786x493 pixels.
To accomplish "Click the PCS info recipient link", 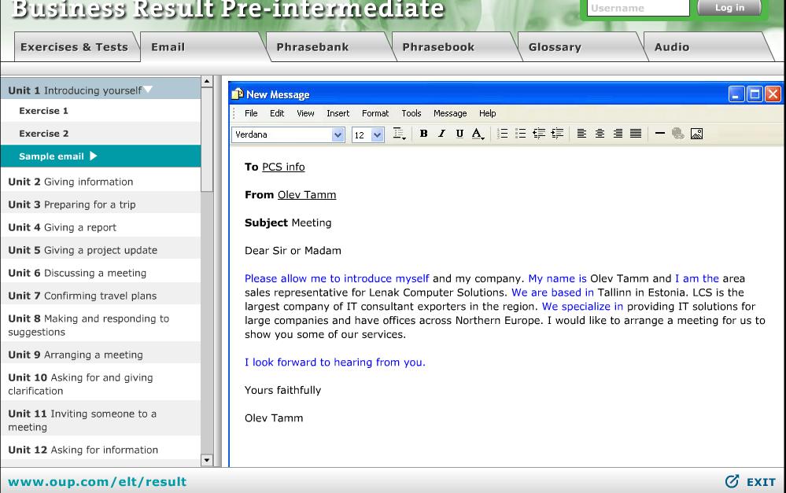I will coord(283,167).
